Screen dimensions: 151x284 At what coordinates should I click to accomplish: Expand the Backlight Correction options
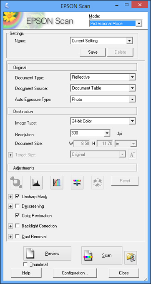[x=10, y=226]
